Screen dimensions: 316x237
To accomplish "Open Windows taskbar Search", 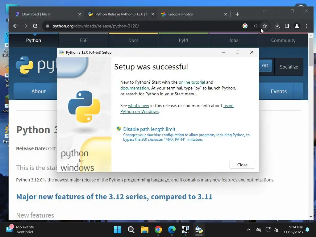I will 131,230.
